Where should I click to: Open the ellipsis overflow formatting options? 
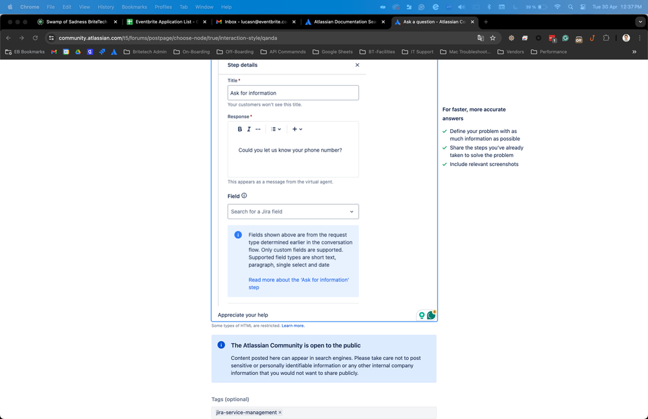(x=258, y=129)
